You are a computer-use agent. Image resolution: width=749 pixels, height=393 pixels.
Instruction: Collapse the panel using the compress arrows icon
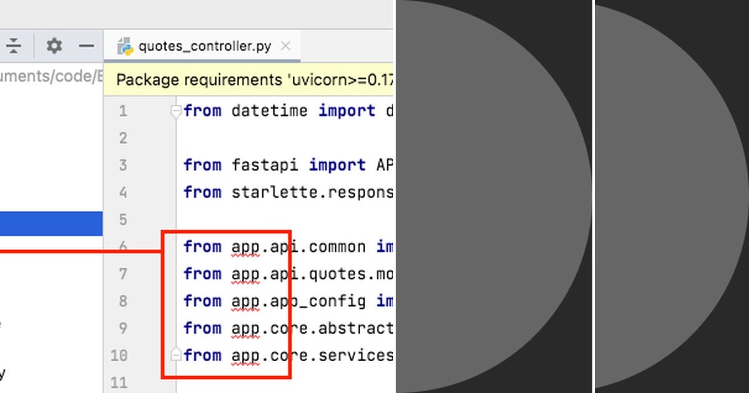point(14,46)
